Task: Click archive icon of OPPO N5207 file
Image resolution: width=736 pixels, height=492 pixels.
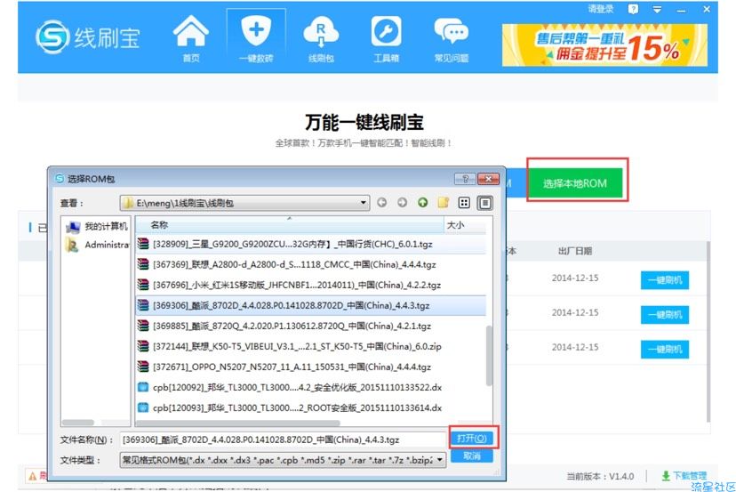Action: pyautogui.click(x=143, y=367)
